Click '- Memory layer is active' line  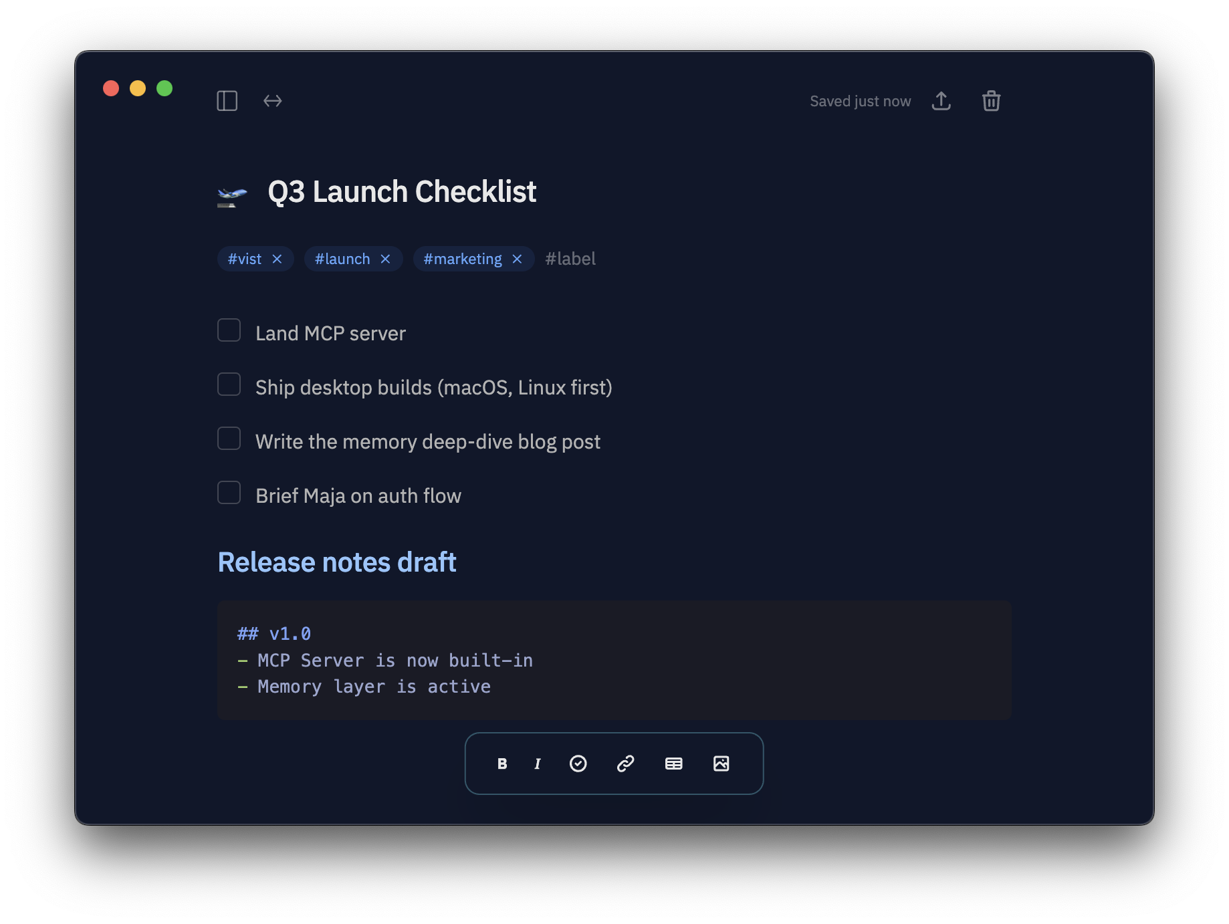click(364, 687)
